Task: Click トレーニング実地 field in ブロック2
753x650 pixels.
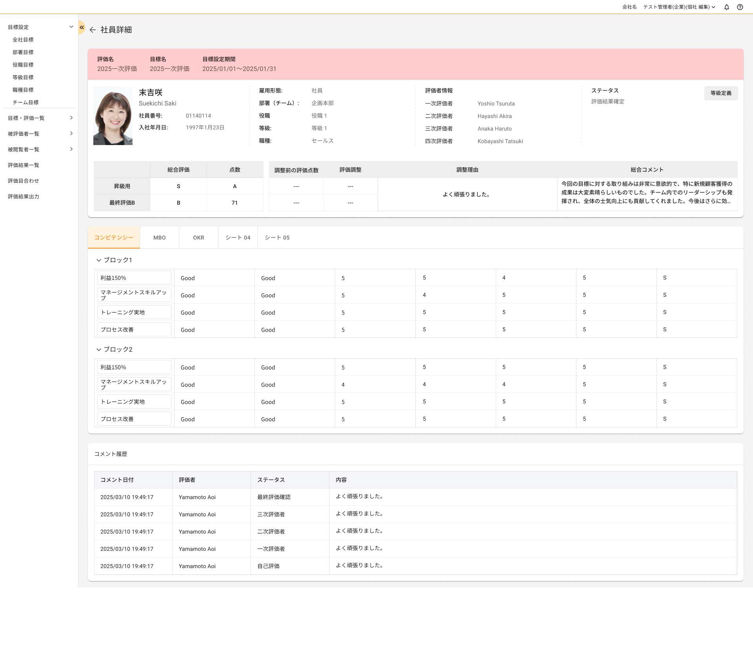Action: 134,401
